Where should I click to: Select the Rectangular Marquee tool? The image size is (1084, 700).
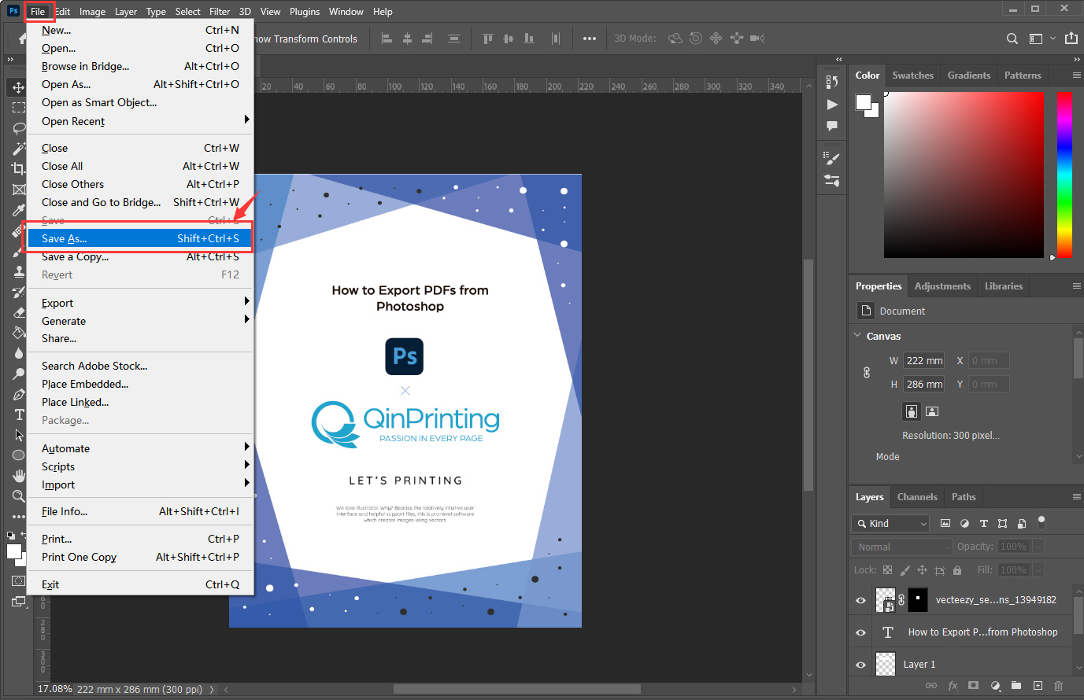pyautogui.click(x=18, y=108)
